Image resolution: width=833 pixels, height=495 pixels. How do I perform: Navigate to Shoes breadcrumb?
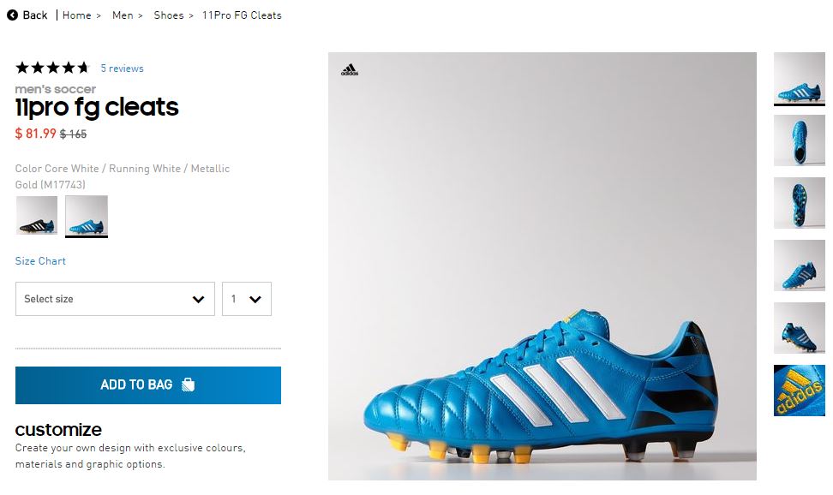click(x=169, y=15)
